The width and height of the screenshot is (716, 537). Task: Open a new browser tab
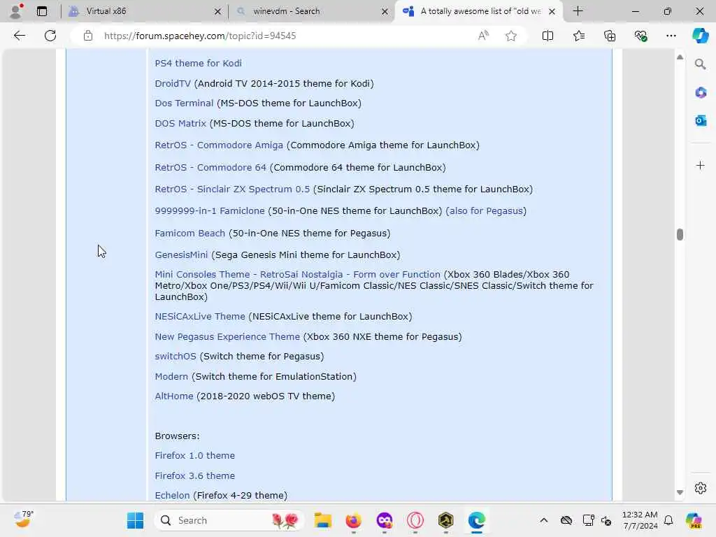click(x=578, y=11)
